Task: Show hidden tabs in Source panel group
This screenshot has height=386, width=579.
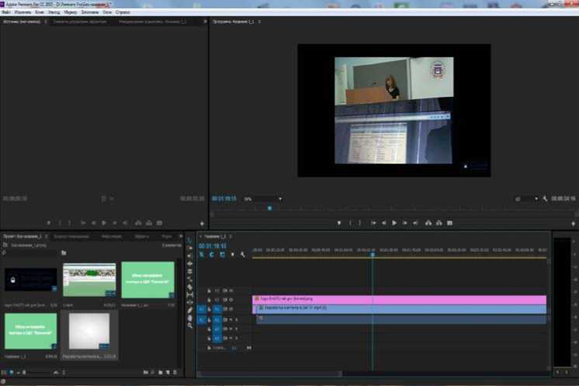Action: [x=205, y=22]
